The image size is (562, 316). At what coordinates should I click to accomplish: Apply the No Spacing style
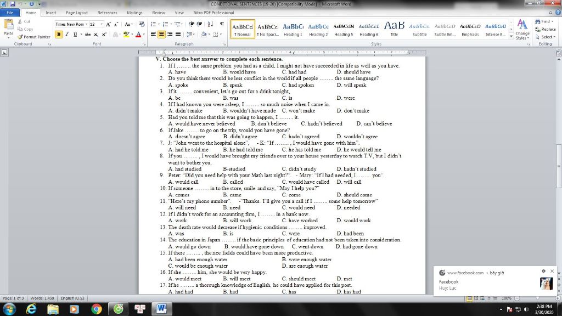click(x=268, y=30)
